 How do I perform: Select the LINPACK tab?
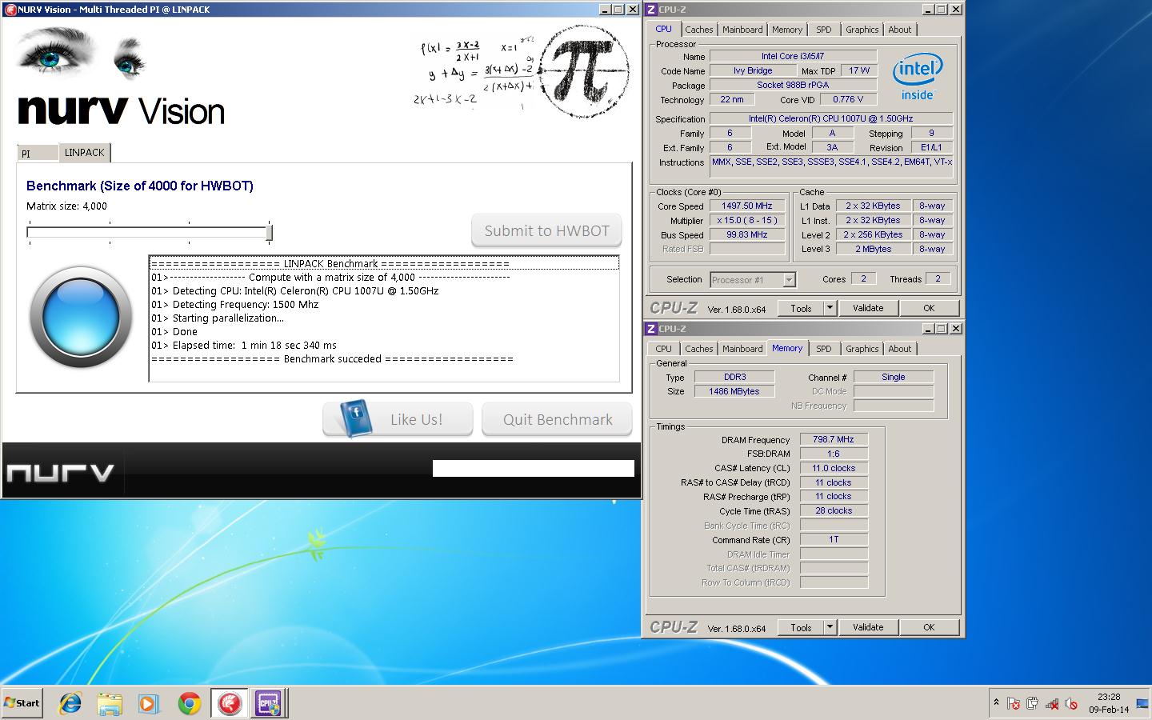85,152
